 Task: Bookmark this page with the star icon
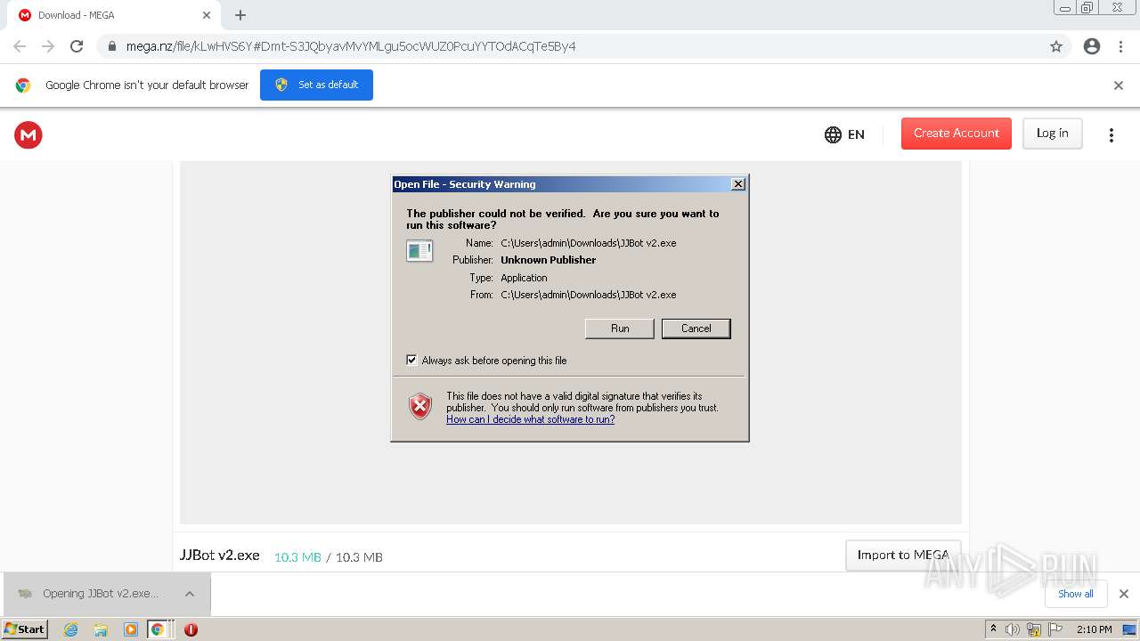coord(1056,46)
